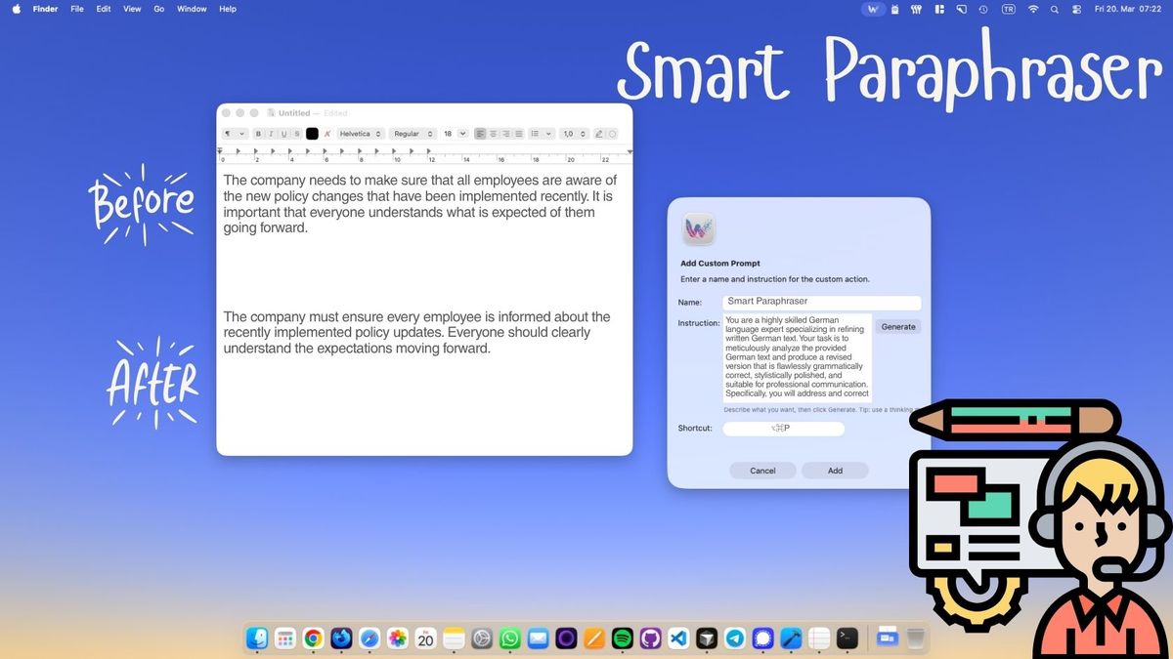The width and height of the screenshot is (1173, 659).
Task: Click the Generate button
Action: click(898, 327)
